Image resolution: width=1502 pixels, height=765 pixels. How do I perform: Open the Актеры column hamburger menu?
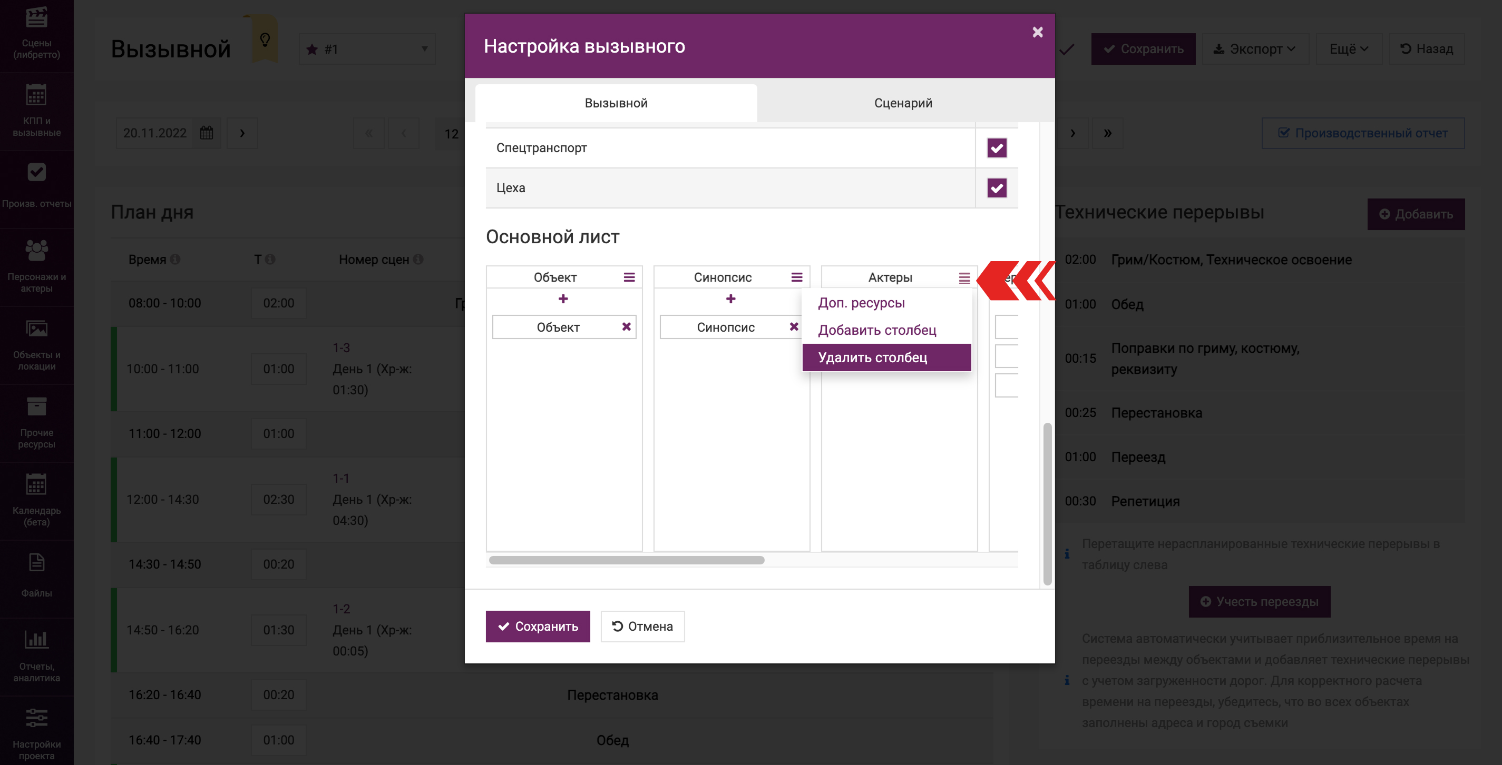(x=964, y=279)
